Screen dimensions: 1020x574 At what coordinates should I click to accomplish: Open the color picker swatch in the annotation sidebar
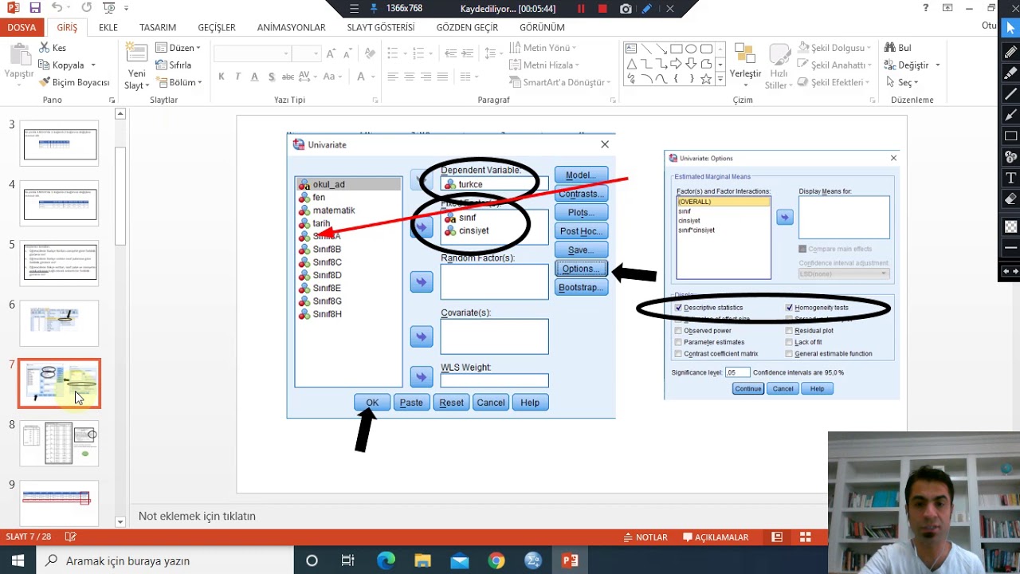coord(1010,226)
